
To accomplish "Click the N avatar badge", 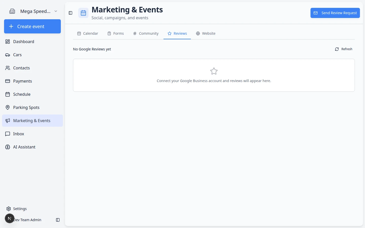I will point(9,218).
